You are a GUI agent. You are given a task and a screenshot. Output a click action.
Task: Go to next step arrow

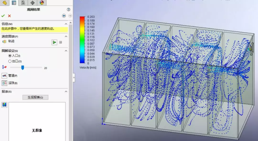[x=70, y=16]
